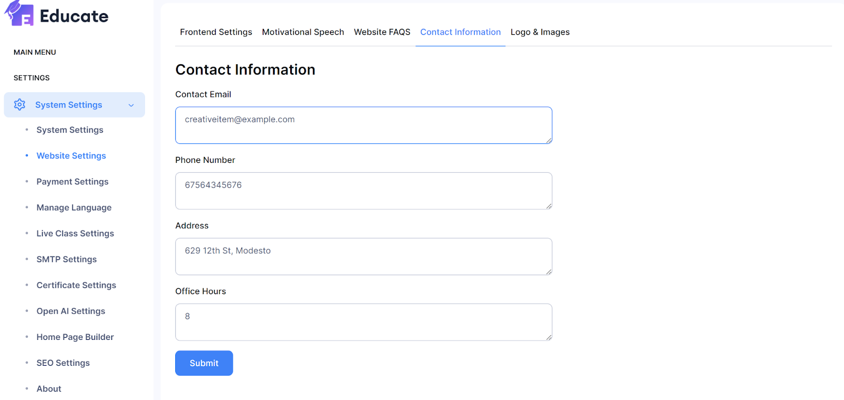Open the Frontend Settings tab
This screenshot has width=844, height=400.
point(216,32)
